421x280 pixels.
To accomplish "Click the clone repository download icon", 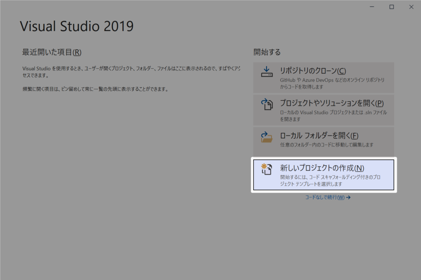I will pyautogui.click(x=266, y=72).
